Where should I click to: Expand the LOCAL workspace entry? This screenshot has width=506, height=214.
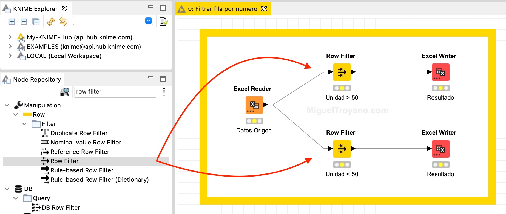point(10,56)
